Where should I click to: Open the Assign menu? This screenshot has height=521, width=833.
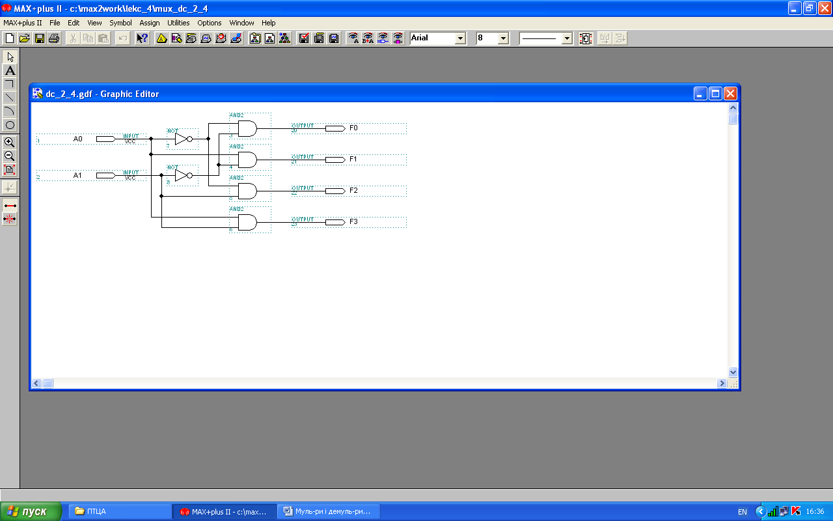click(x=150, y=23)
